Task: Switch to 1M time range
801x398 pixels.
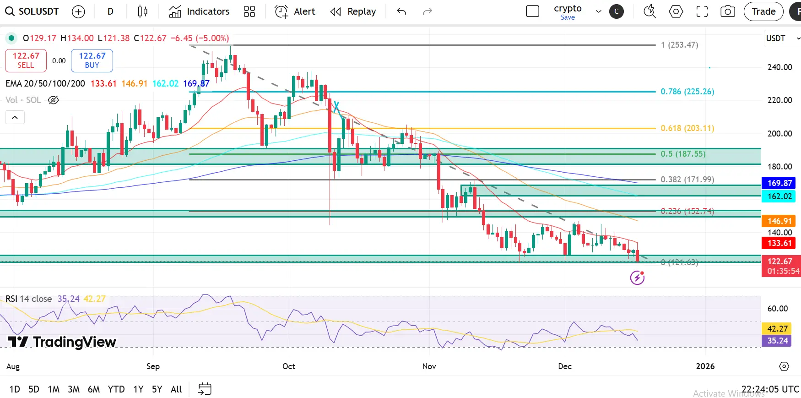Action: pos(54,389)
